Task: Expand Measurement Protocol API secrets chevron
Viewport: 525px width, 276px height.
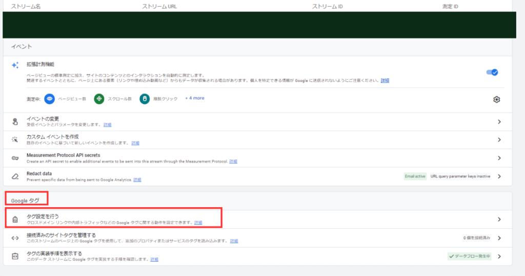Action: click(x=499, y=158)
